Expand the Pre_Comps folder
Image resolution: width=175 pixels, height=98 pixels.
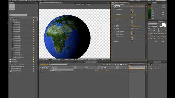tap(10, 61)
